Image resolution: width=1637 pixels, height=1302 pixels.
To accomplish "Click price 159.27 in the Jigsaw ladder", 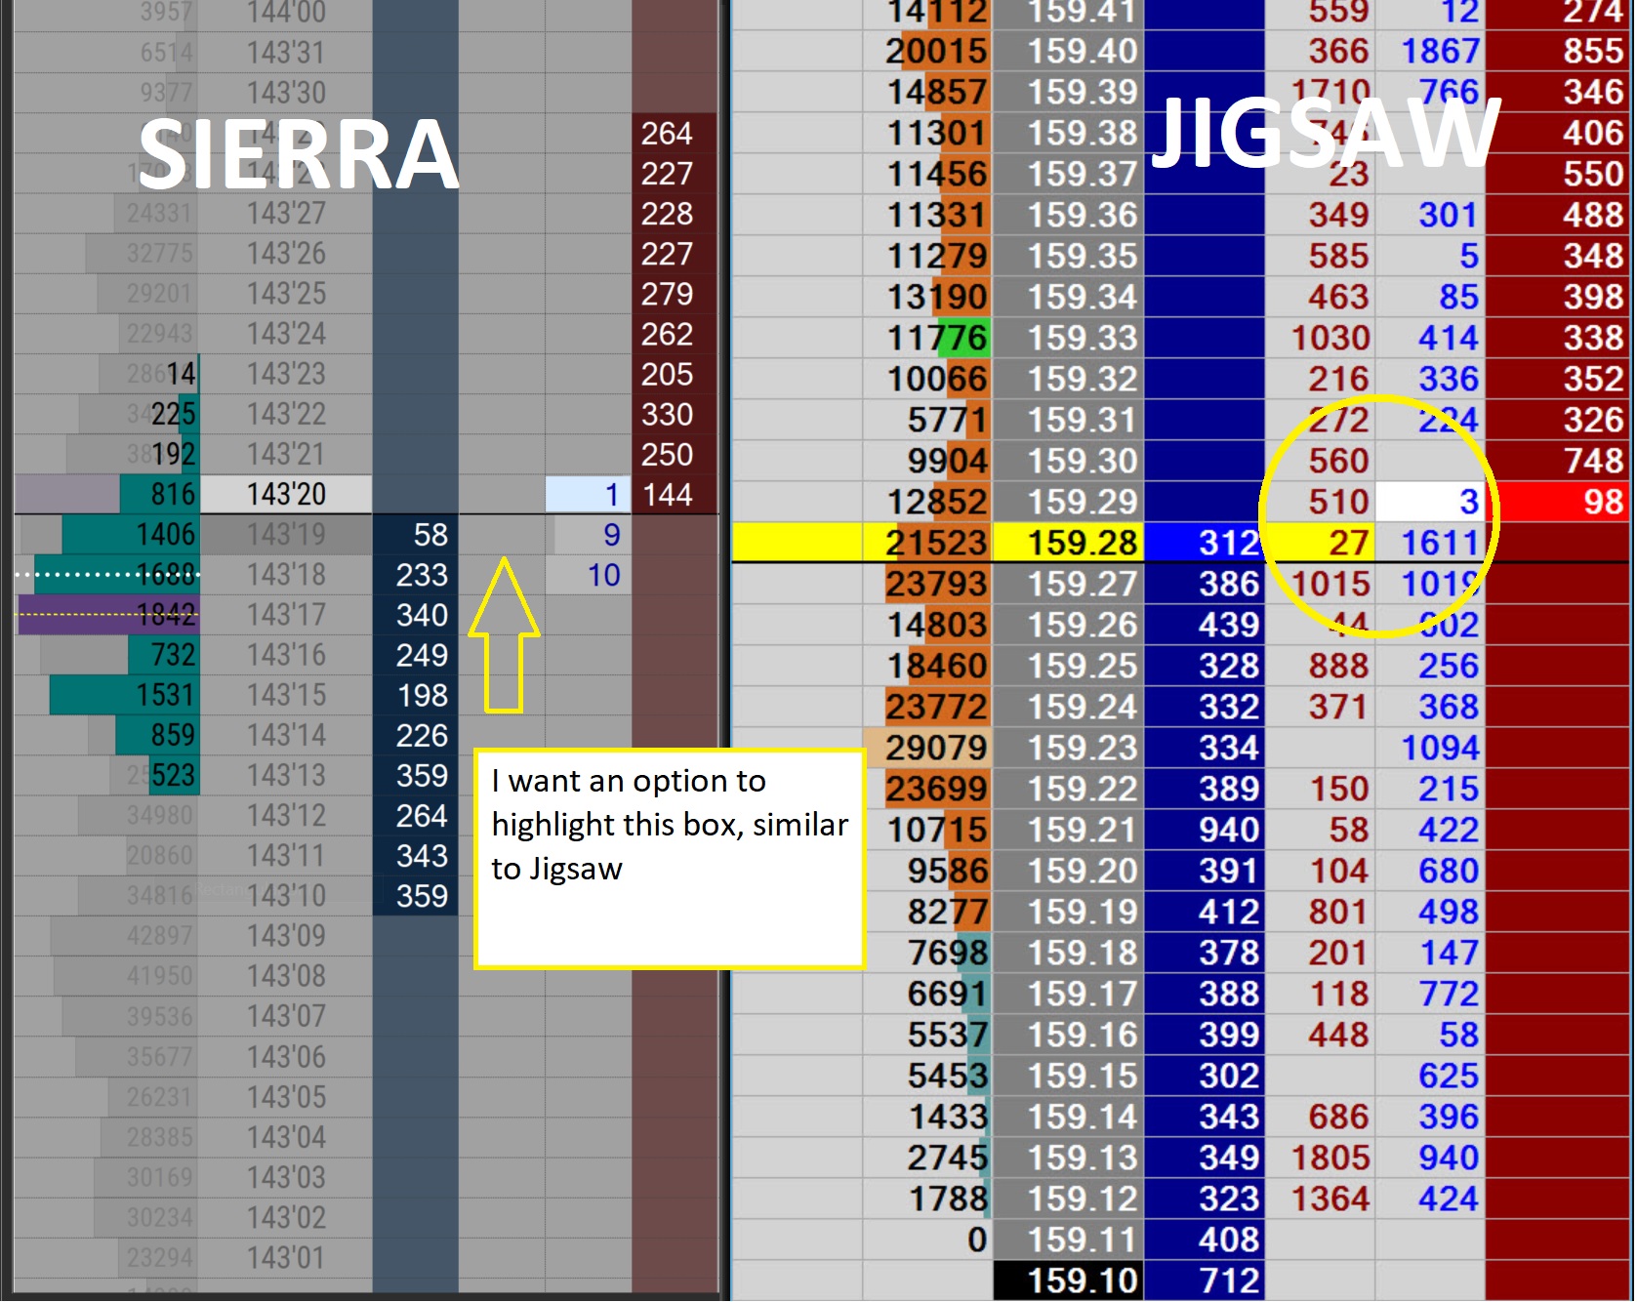I will [x=1069, y=584].
